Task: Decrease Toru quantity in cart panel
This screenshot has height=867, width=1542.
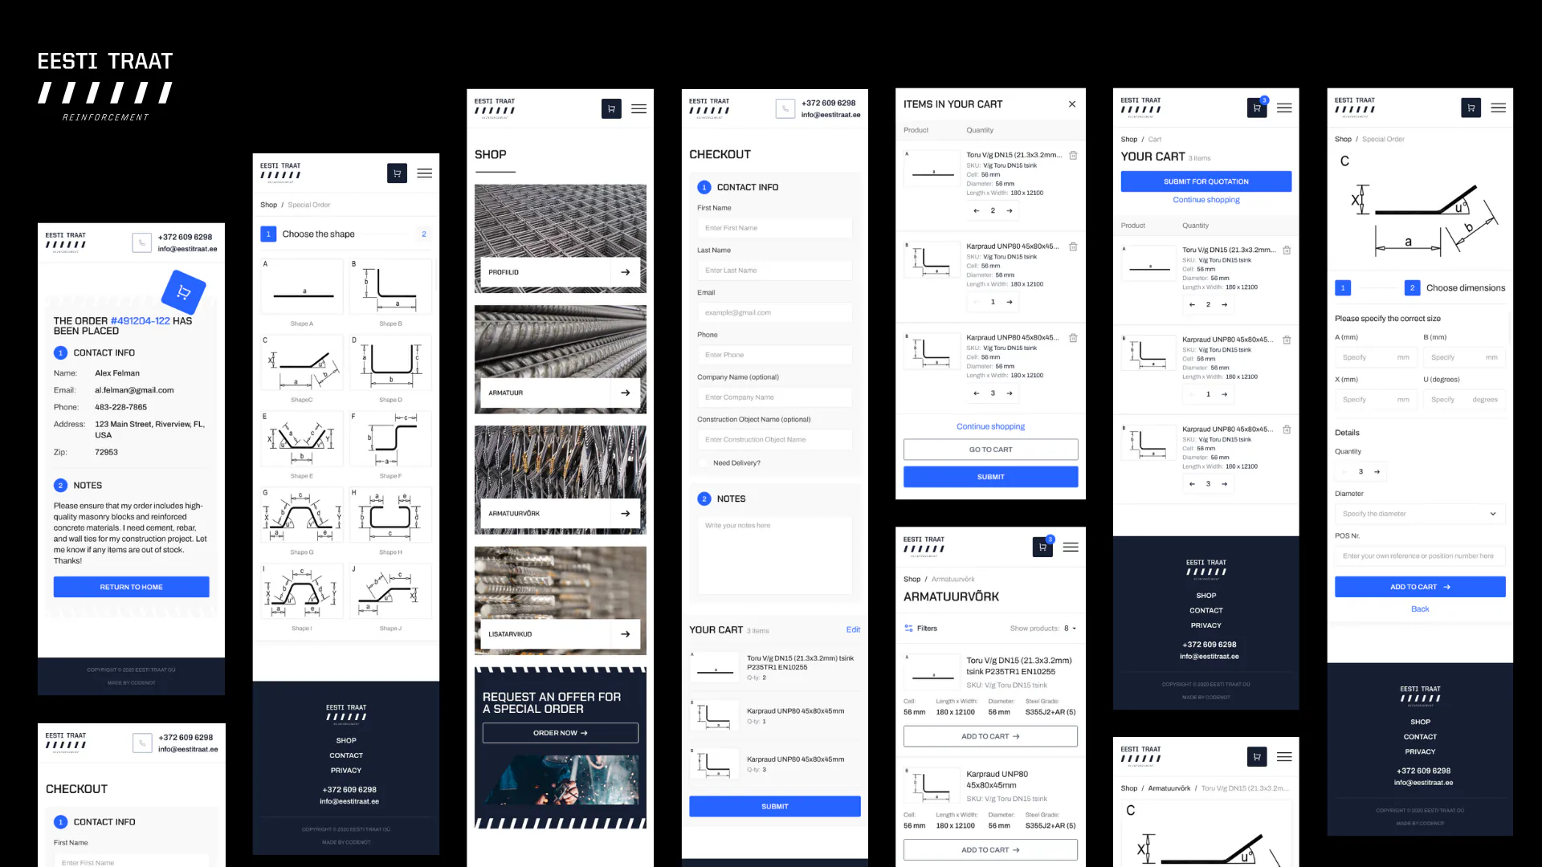Action: tap(976, 211)
